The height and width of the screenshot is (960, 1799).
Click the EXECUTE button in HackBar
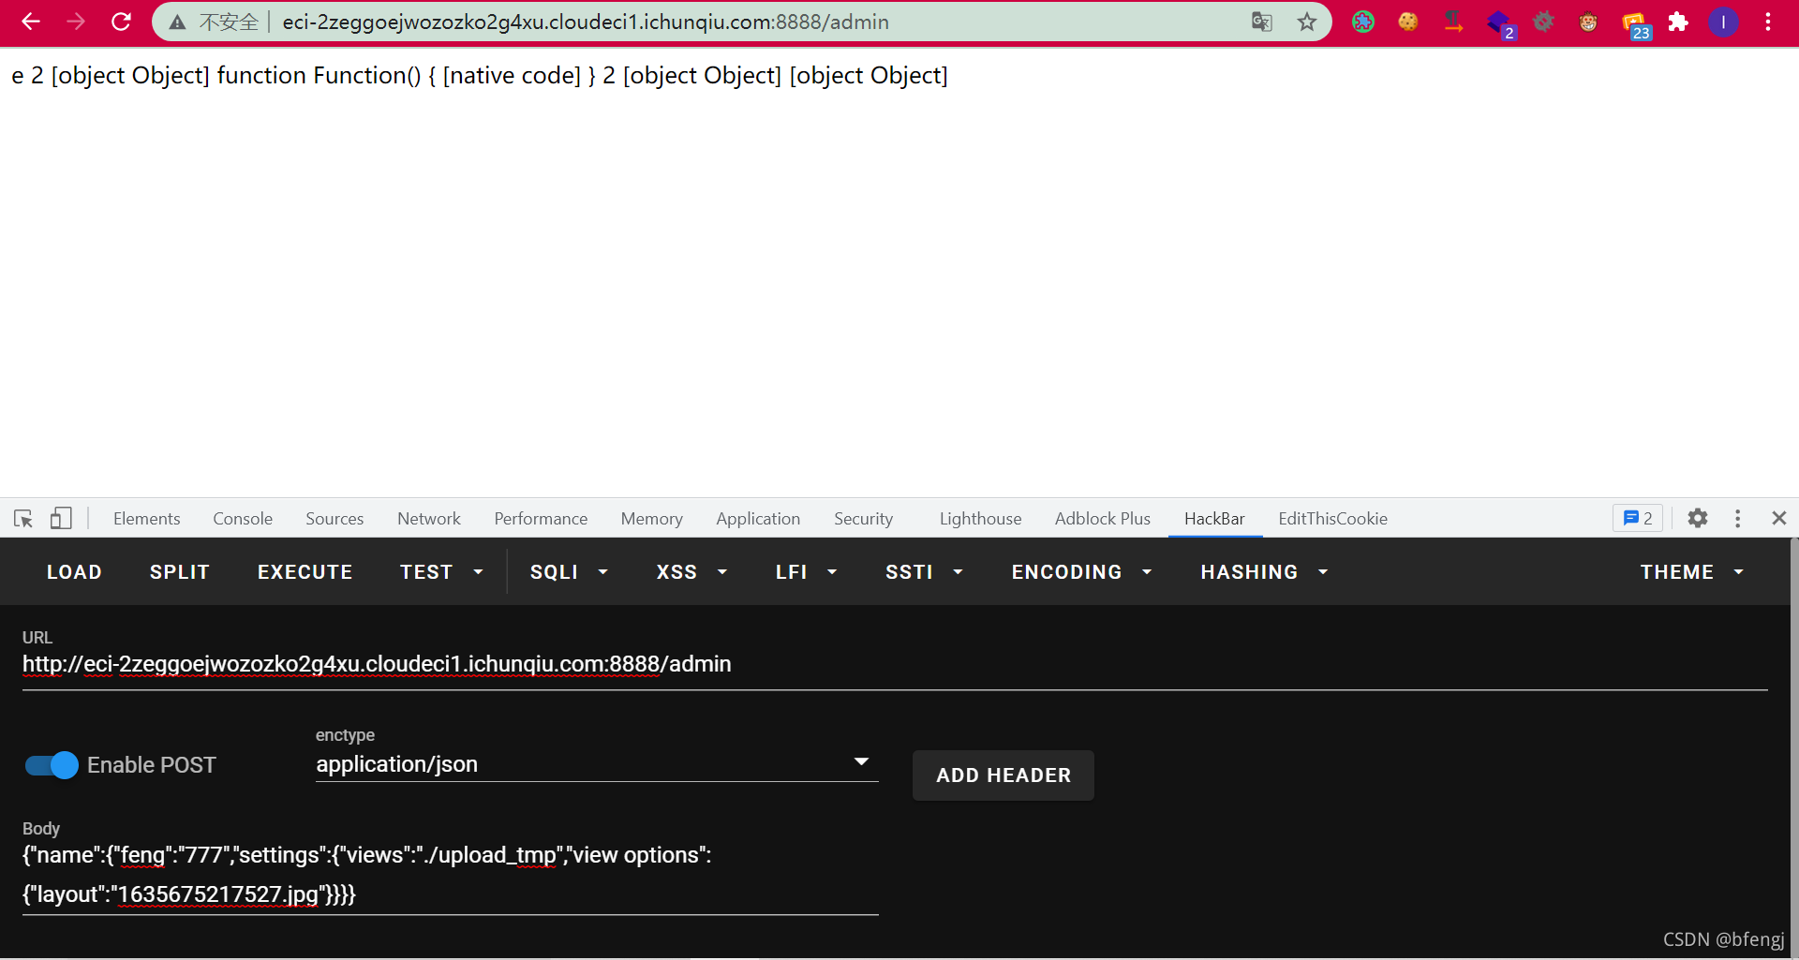305,571
